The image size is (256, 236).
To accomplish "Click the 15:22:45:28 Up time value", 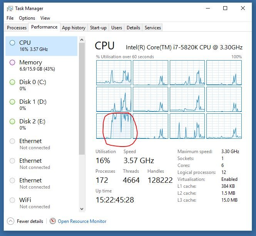I will [x=115, y=200].
